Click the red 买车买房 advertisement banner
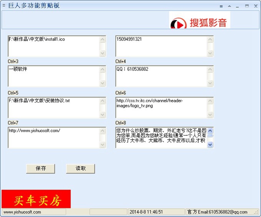This screenshot has width=261, height=217. 36,199
